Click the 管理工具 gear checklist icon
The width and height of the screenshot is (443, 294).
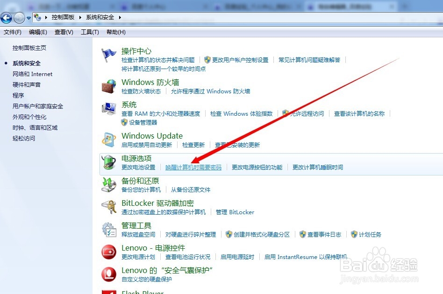[109, 230]
